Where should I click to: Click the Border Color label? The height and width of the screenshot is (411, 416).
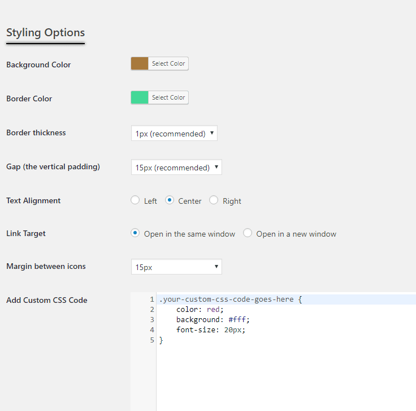(x=29, y=99)
